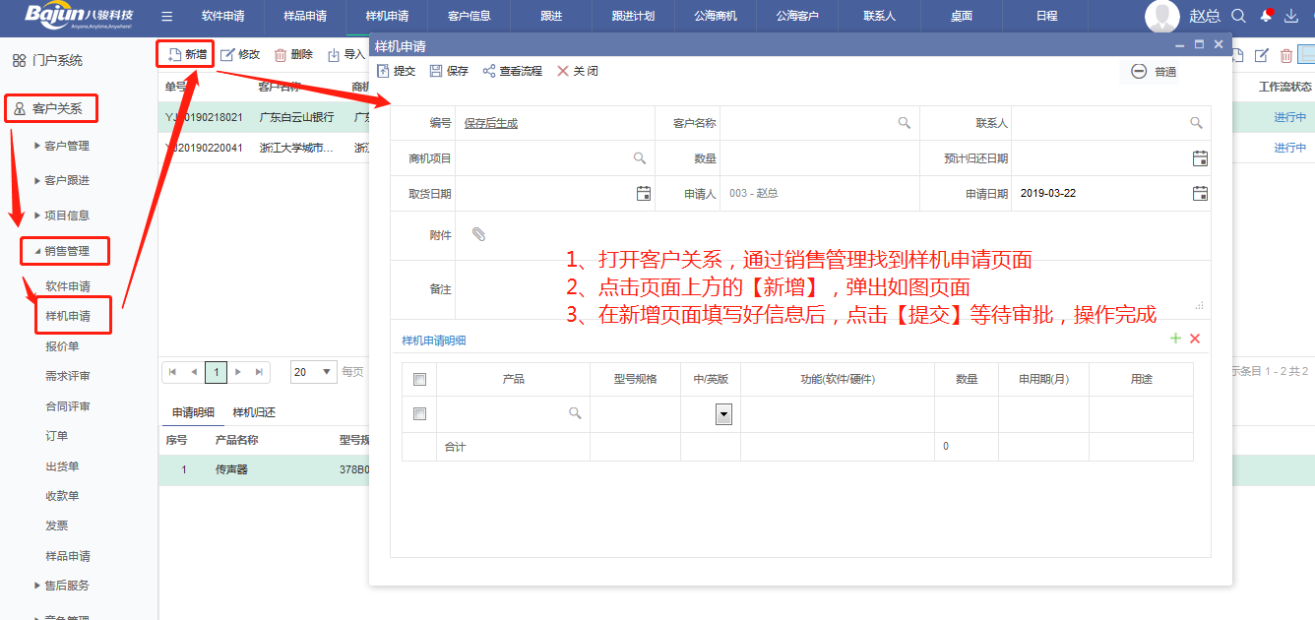
Task: Open the 客户信息 top tab
Action: click(x=469, y=17)
